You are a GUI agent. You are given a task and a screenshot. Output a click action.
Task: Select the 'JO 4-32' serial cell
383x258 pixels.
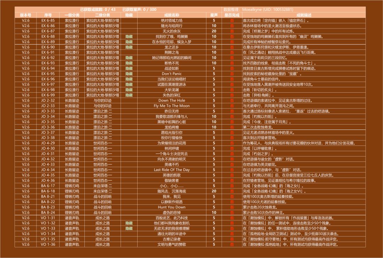[x=48, y=159]
